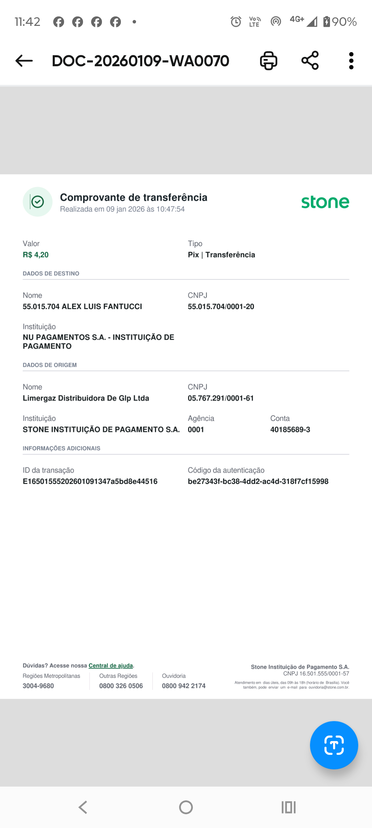372x828 pixels.
Task: Open recent apps from the navigation bar
Action: point(289,807)
